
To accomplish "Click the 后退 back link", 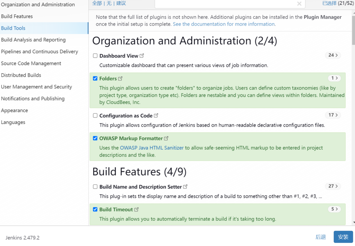I will click(321, 237).
